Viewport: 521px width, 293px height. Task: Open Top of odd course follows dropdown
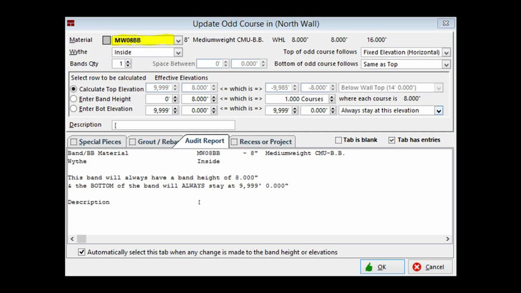coord(446,52)
